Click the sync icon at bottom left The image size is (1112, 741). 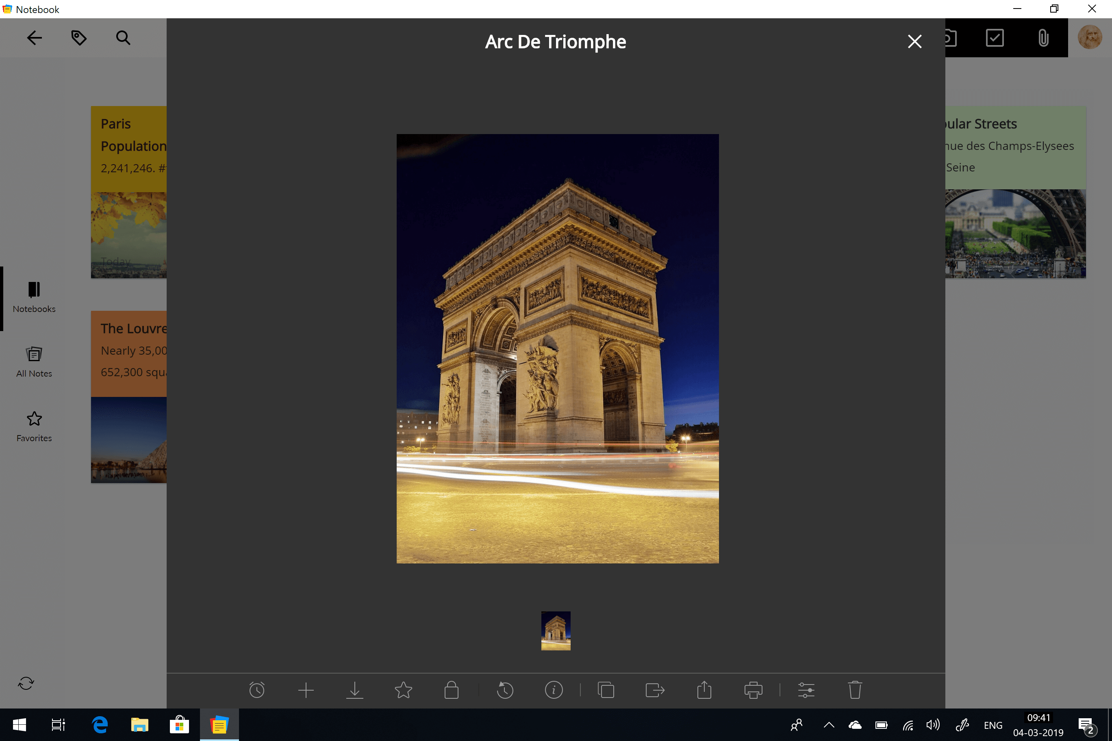[x=26, y=683]
